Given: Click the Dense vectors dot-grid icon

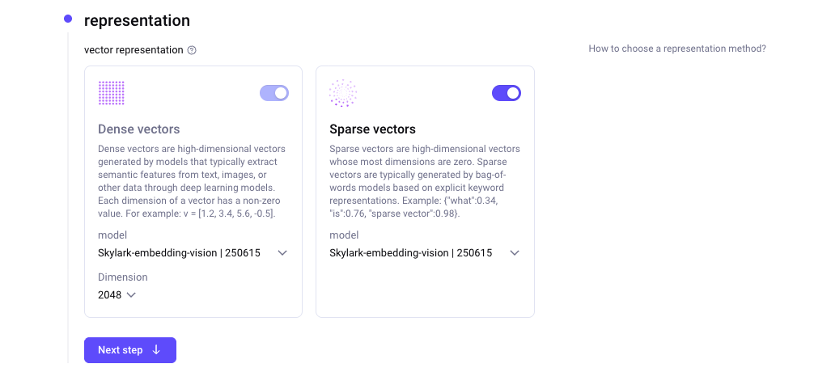Looking at the screenshot, I should (x=112, y=93).
